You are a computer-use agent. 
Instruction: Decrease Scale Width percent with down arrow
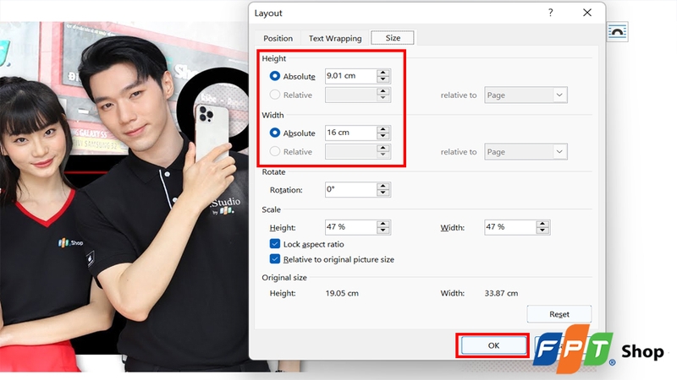pyautogui.click(x=542, y=231)
